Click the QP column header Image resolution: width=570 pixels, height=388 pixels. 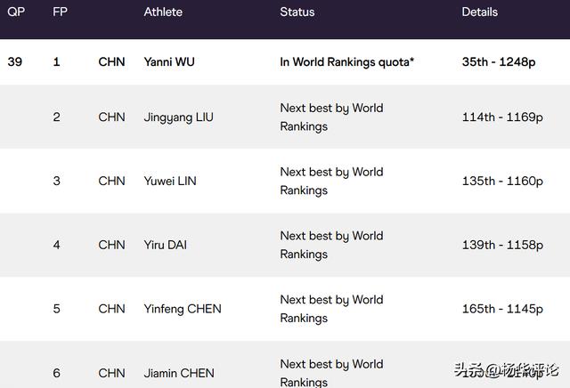point(16,12)
